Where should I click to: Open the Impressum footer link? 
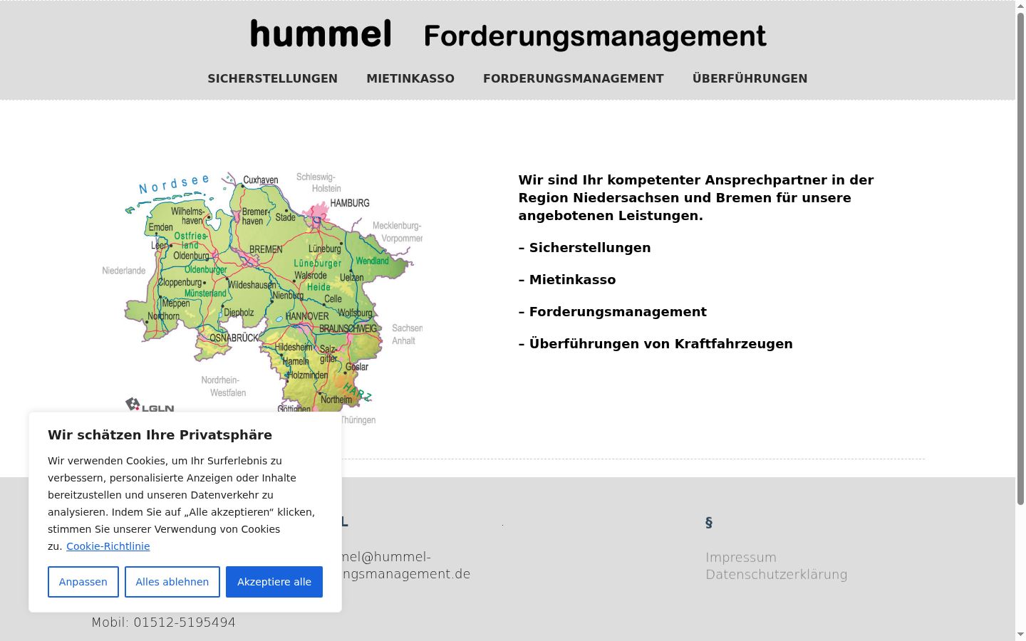741,557
